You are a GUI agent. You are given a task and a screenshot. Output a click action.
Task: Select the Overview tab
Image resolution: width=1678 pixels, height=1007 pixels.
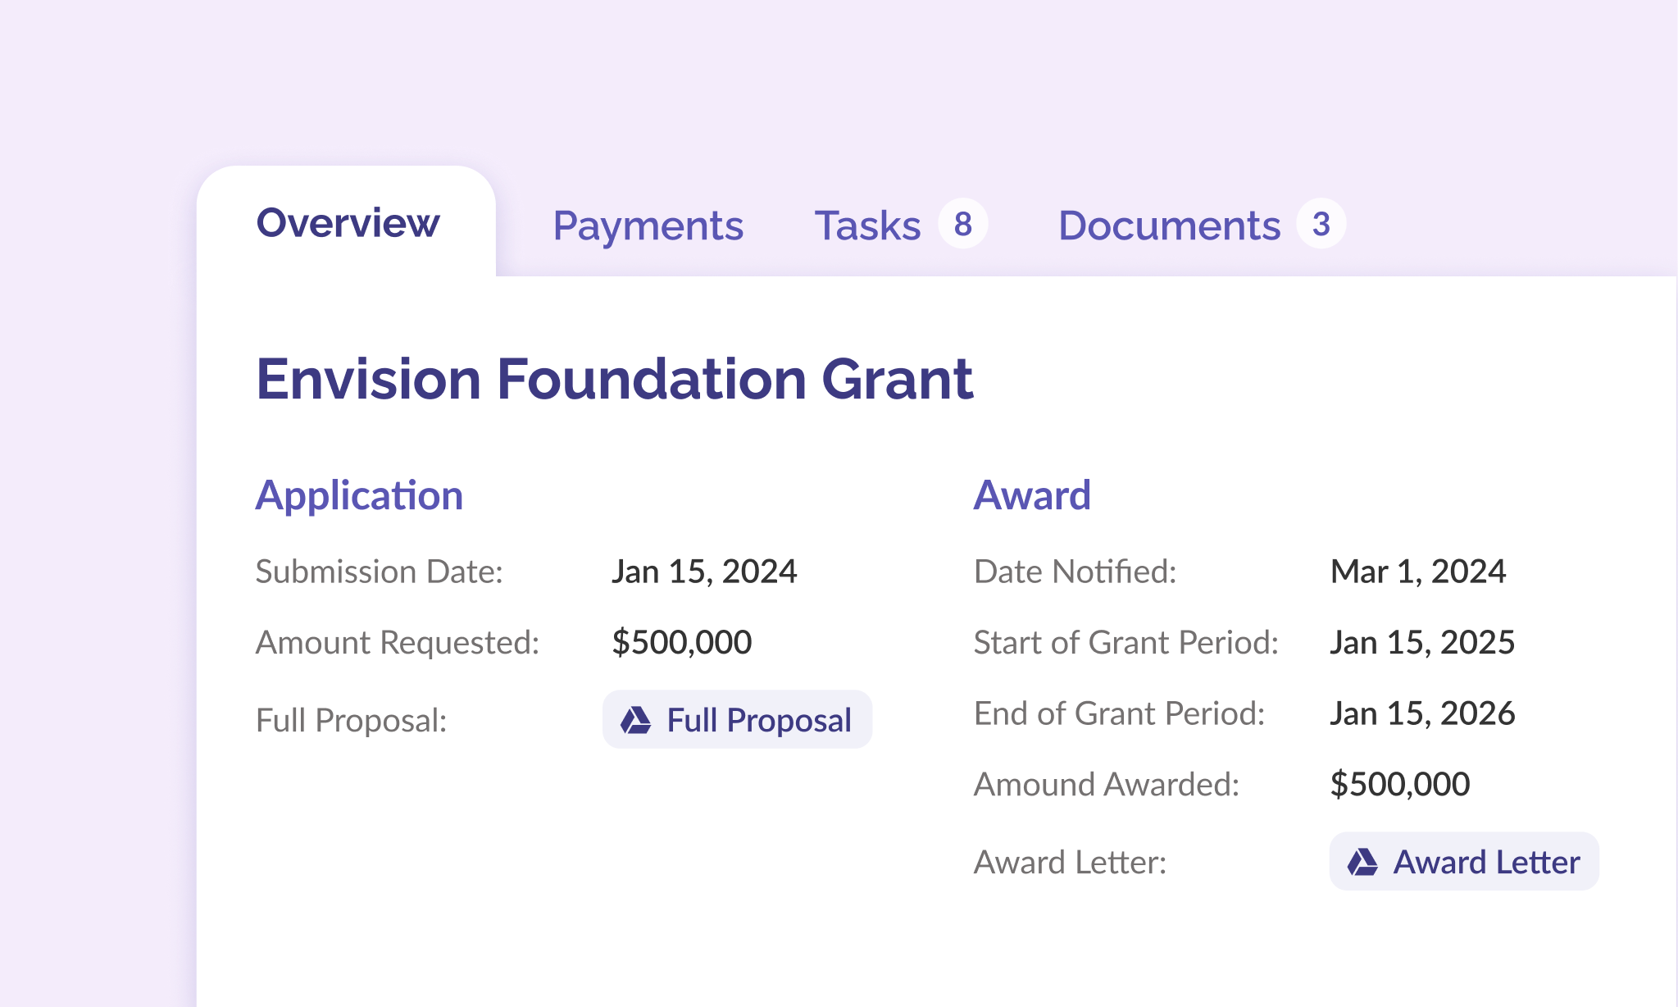(349, 223)
